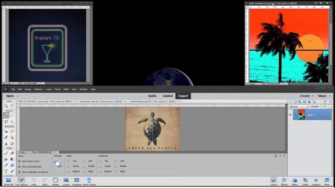Viewport: 335px width, 188px height.
Task: Click the Undo button
Action: (33, 182)
